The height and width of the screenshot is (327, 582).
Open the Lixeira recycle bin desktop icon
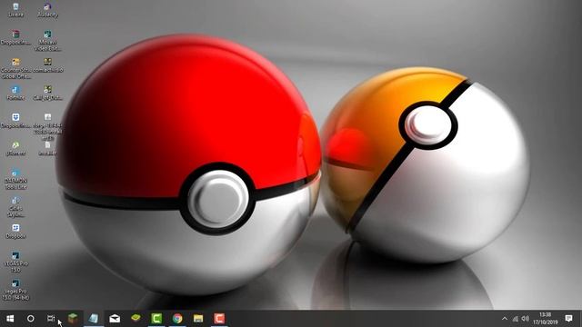[x=15, y=10]
